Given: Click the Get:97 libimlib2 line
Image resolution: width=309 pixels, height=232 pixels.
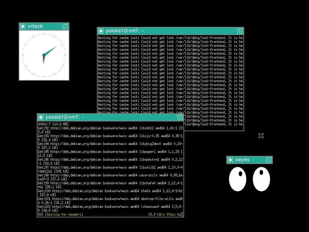Looking at the screenshot, I should pos(110,167).
